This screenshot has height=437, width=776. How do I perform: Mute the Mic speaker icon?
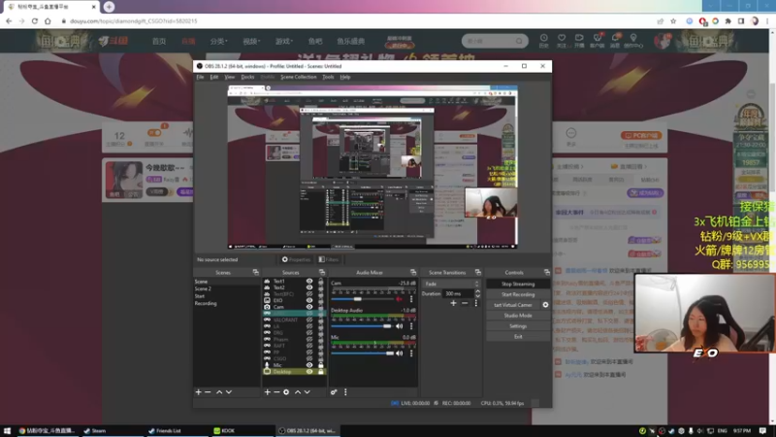[x=400, y=353]
